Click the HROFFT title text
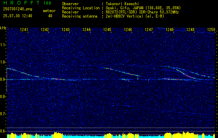The height and width of the screenshot is (138, 218). coord(21,3)
